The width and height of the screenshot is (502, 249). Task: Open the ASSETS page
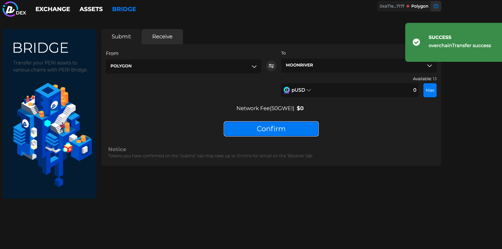coord(91,9)
